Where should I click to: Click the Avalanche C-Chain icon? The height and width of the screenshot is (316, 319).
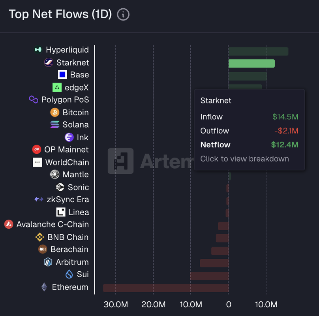point(9,224)
